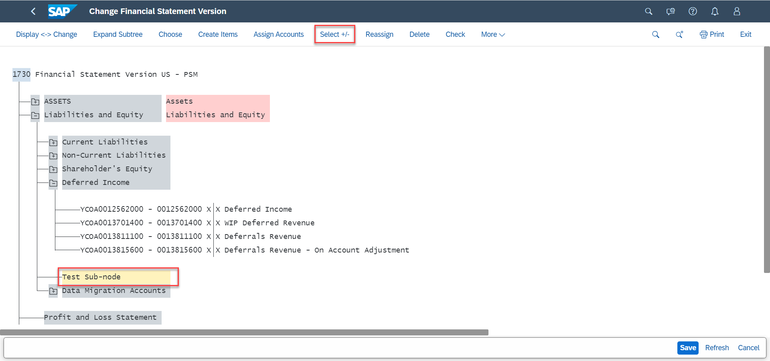This screenshot has height=361, width=770.
Task: Select the Test Sub-node item
Action: 116,277
